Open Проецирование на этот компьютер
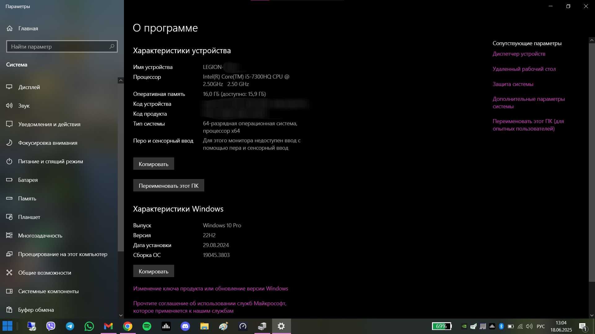 (59, 254)
